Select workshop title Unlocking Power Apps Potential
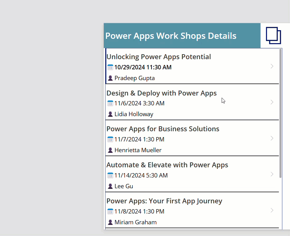 click(x=159, y=57)
